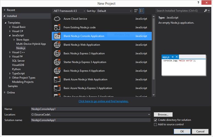Click the Azure Cloud Service cloud icon
Viewport: 213px width, 137px height.
pyautogui.click(x=57, y=19)
